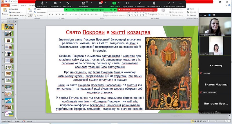
Task: Toggle Italic formatting in Шрифт group
Action: (x=53, y=14)
